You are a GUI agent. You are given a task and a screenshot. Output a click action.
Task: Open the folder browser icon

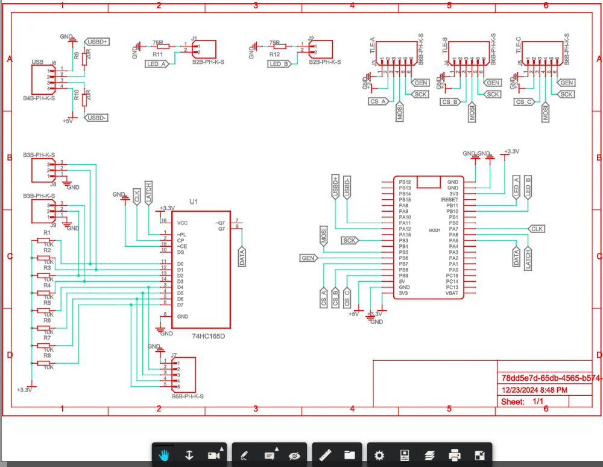coord(349,455)
